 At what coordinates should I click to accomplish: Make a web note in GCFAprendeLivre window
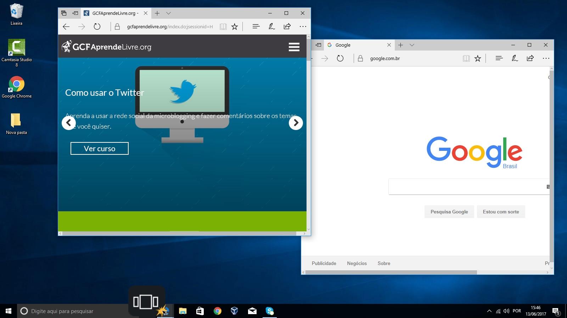pos(272,26)
